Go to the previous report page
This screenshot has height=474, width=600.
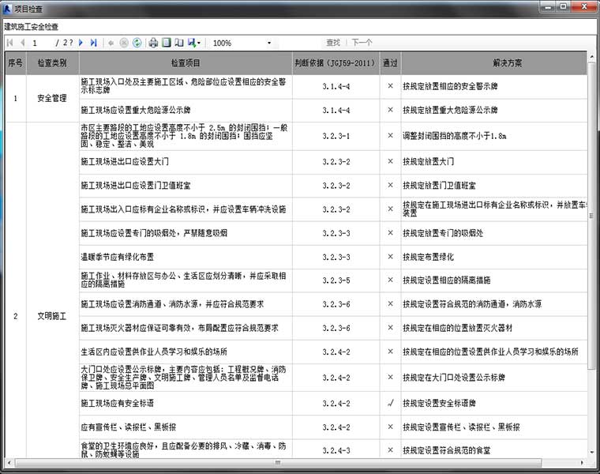[x=22, y=43]
